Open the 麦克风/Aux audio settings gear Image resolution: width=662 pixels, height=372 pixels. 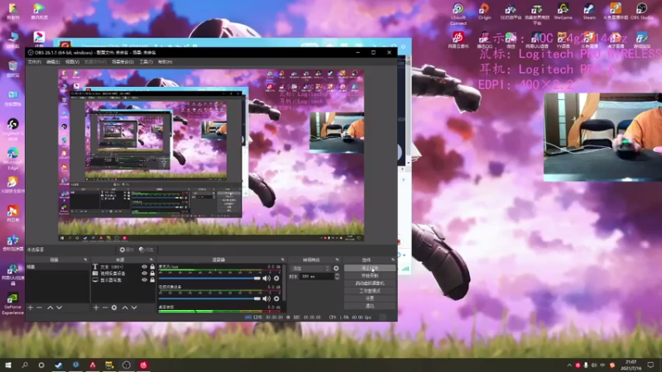276,279
